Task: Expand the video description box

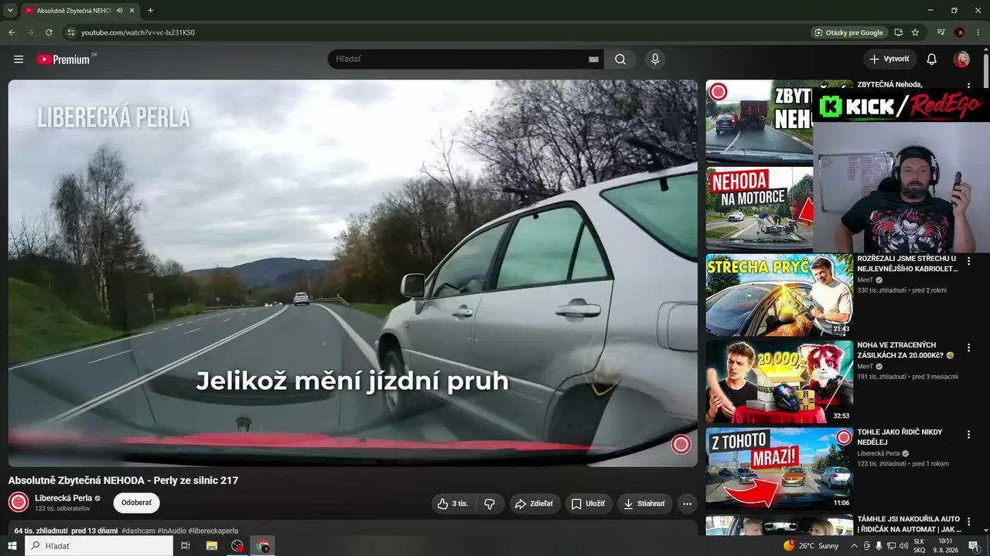Action: click(x=353, y=528)
